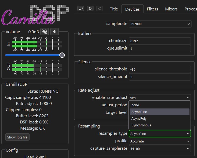Click the undo arrow icon

coord(90,9)
